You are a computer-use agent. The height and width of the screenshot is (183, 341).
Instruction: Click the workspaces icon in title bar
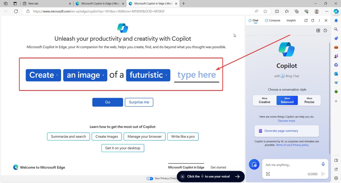pyautogui.click(x=6, y=3)
